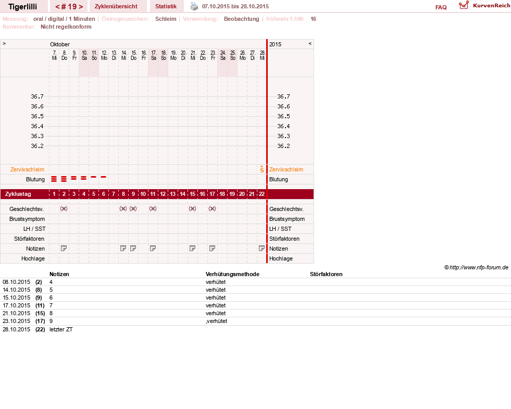This screenshot has height=409, width=511.
Task: Click the Störfaktoren column header in notes table
Action: (x=326, y=274)
